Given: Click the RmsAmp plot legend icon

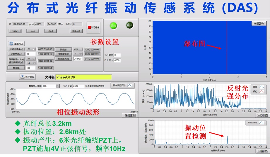Looking at the screenshot, I should click(262, 123).
